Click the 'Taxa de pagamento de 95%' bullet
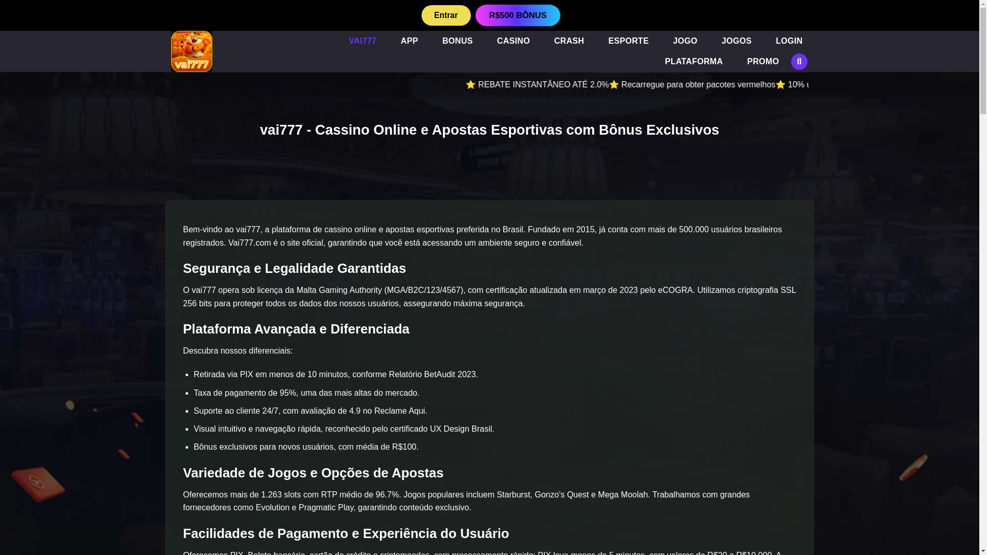987x555 pixels. (306, 393)
